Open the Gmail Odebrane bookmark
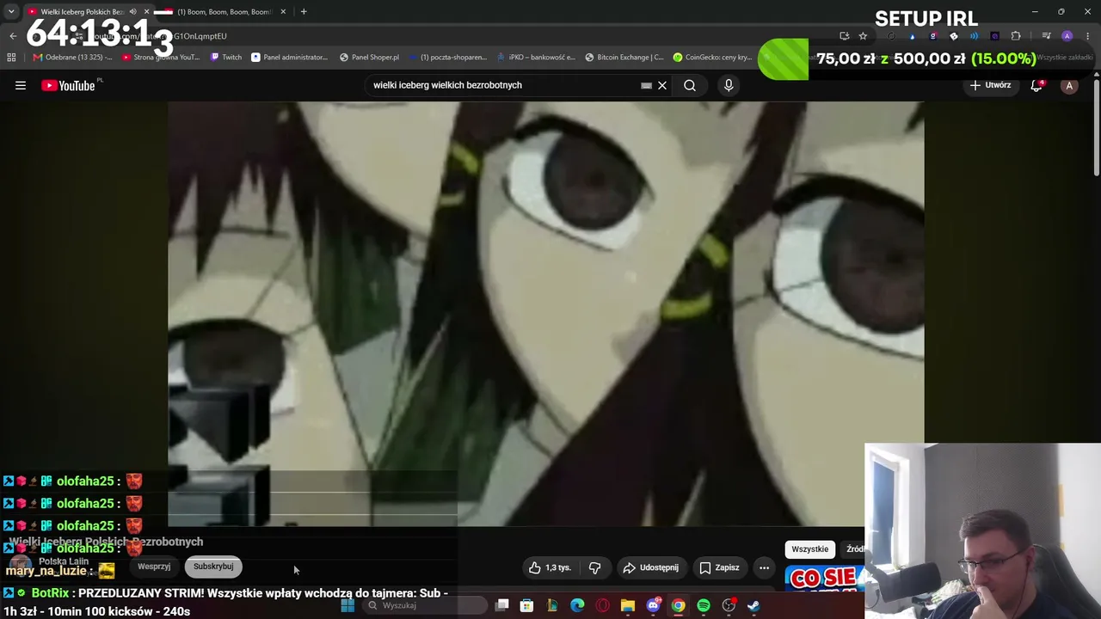Image resolution: width=1101 pixels, height=619 pixels. [72, 58]
